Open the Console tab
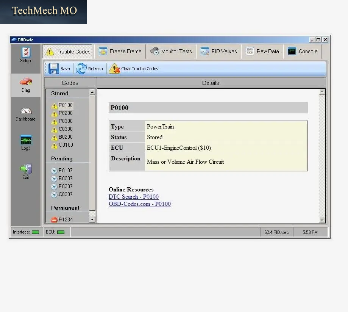The height and width of the screenshot is (312, 348). (303, 51)
